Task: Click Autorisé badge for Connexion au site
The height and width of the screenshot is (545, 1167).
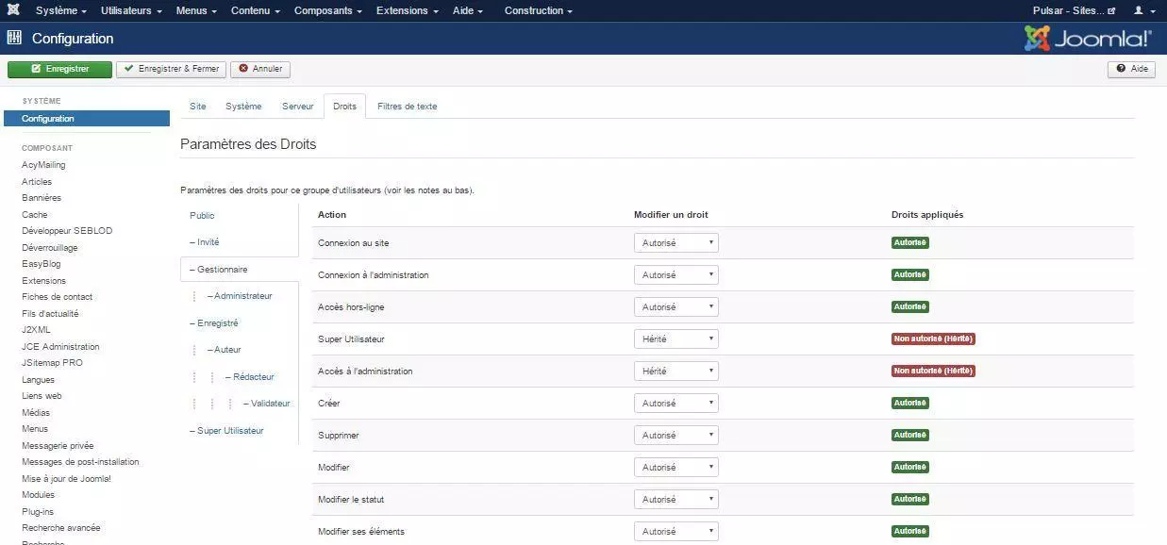Action: pos(910,242)
